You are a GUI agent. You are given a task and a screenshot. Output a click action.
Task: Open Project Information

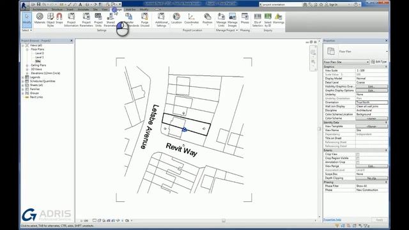[71, 20]
